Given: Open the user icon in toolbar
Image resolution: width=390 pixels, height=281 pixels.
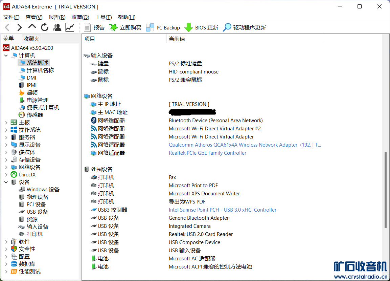Looking at the screenshot, I should [x=57, y=27].
